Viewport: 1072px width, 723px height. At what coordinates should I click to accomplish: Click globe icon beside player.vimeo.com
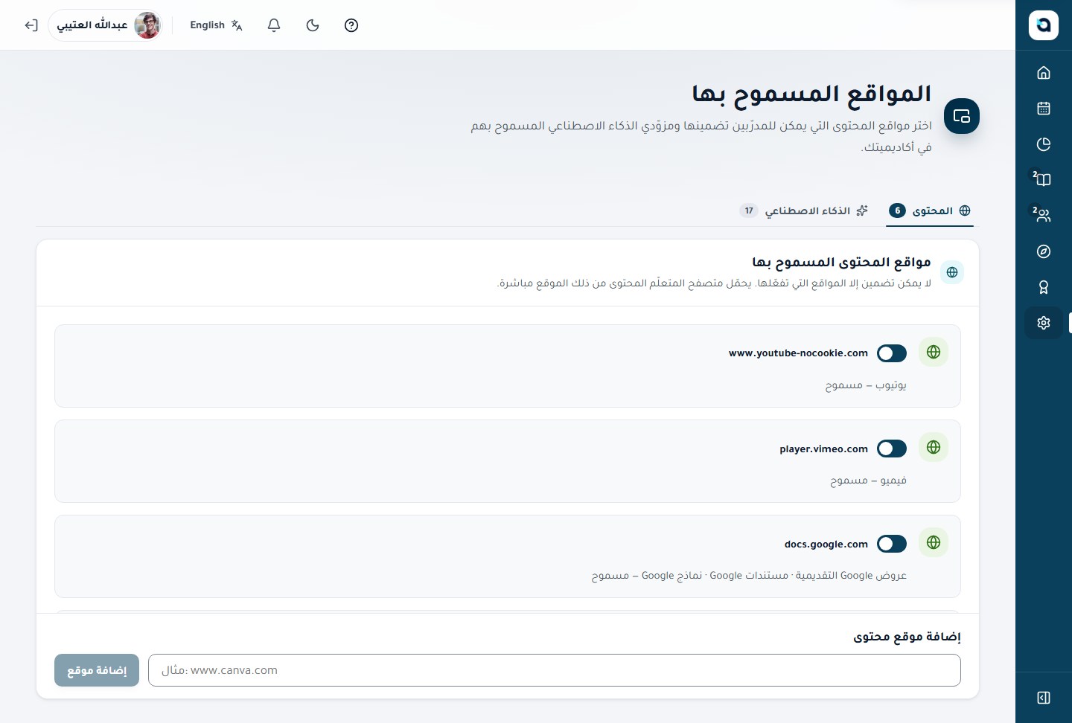934,447
